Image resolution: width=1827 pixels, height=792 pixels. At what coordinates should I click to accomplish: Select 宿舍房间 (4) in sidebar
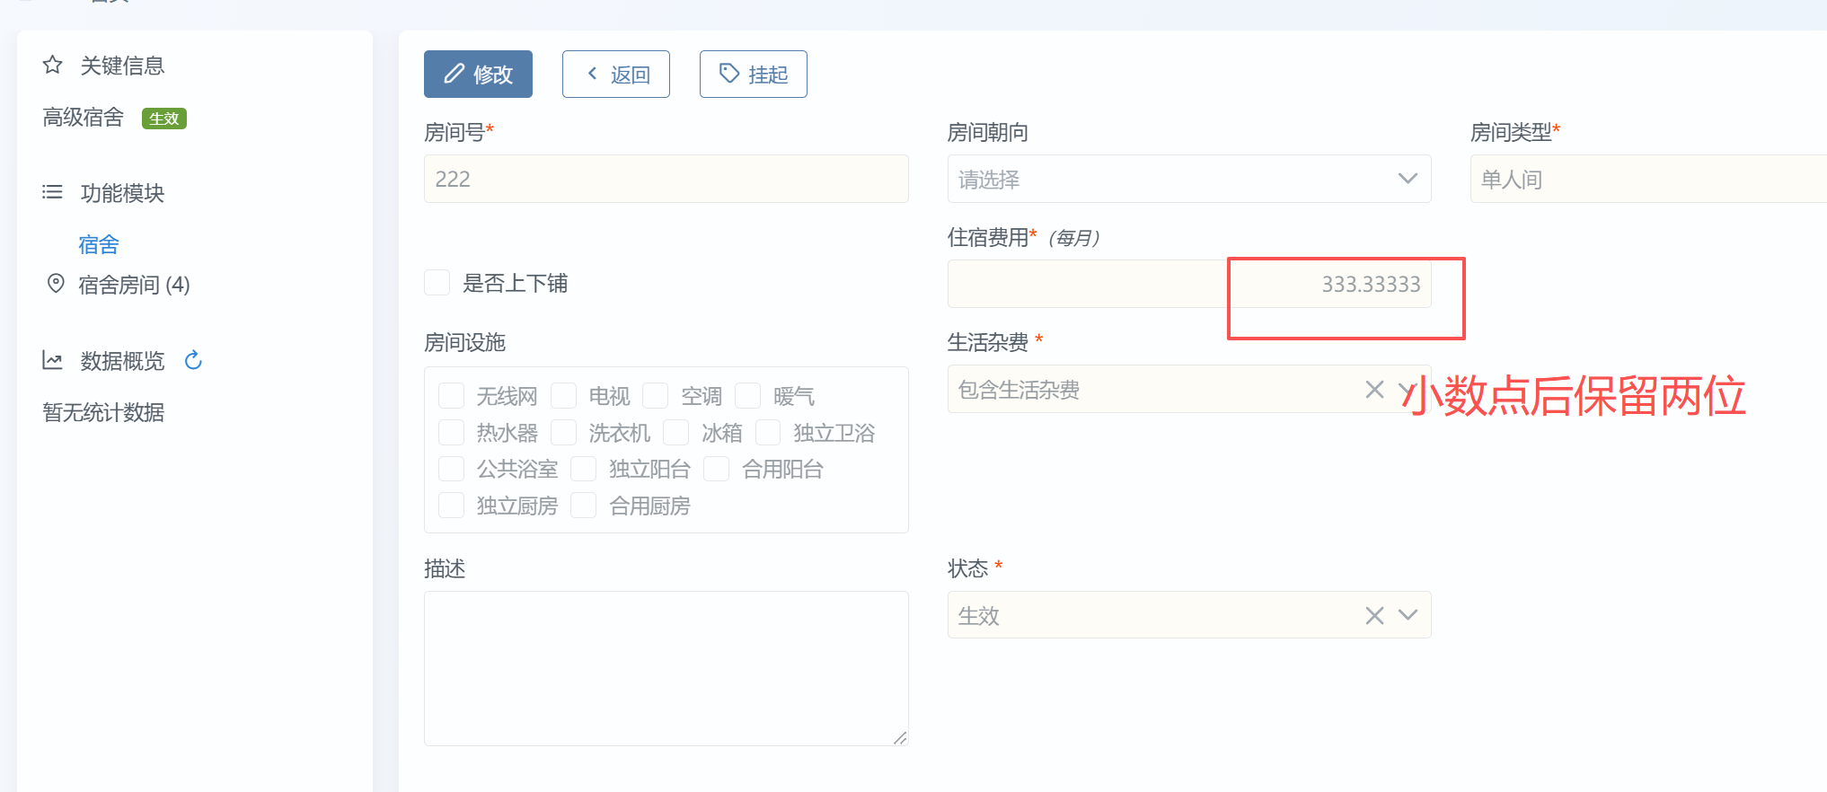(x=134, y=285)
